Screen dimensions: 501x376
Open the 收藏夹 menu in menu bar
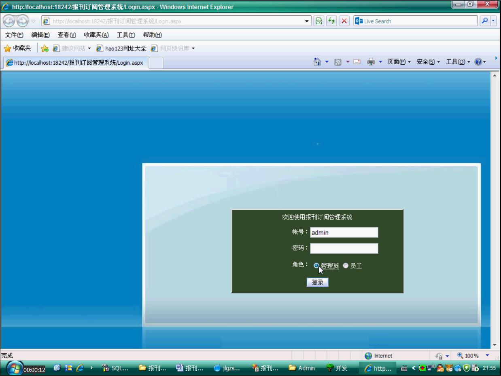pyautogui.click(x=96, y=35)
